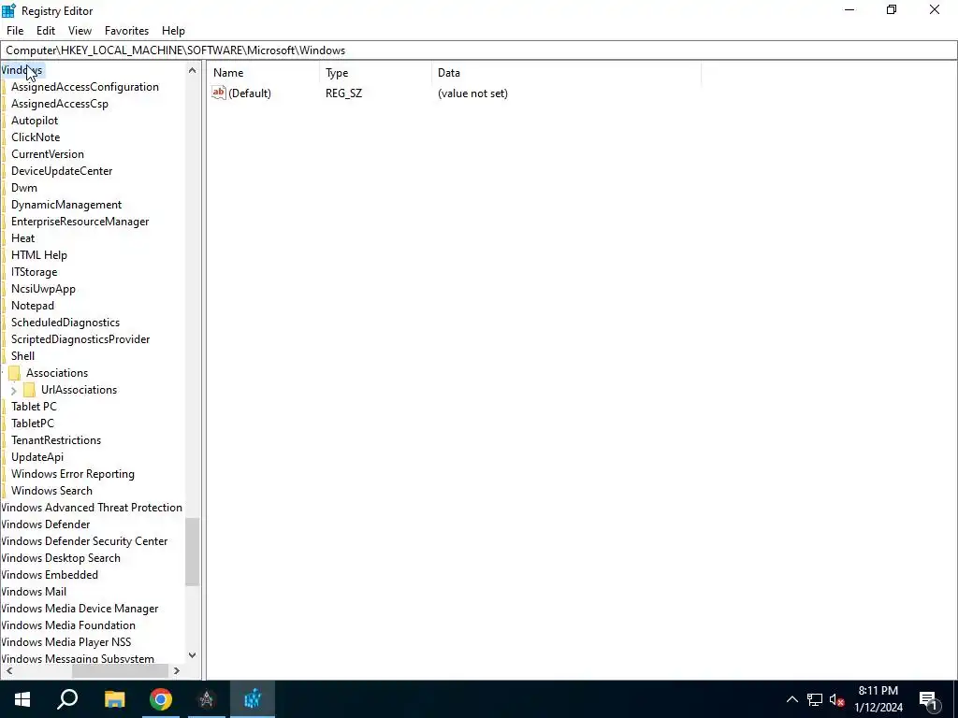
Task: Select the NcsiUwpApp key
Action: (43, 289)
